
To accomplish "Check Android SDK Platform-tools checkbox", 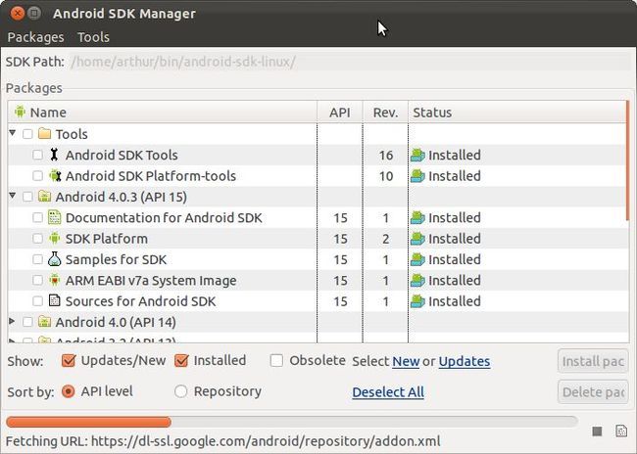I will [x=38, y=176].
